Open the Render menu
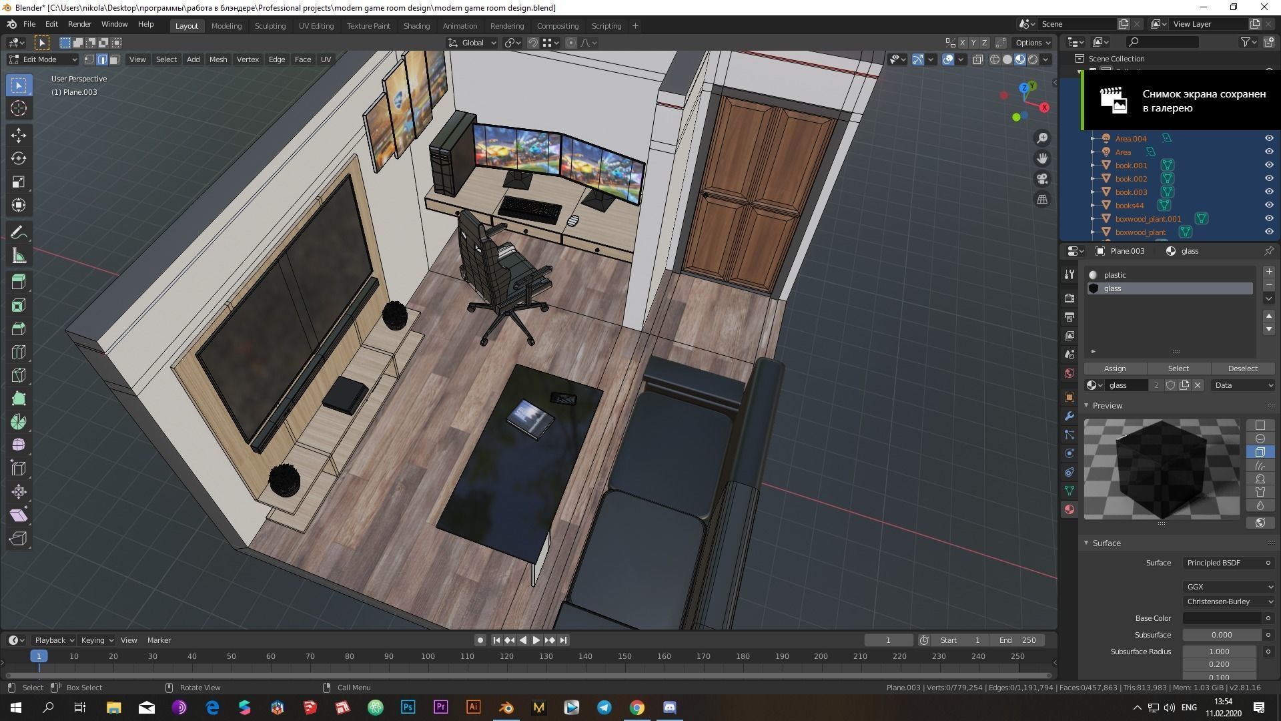 click(79, 24)
